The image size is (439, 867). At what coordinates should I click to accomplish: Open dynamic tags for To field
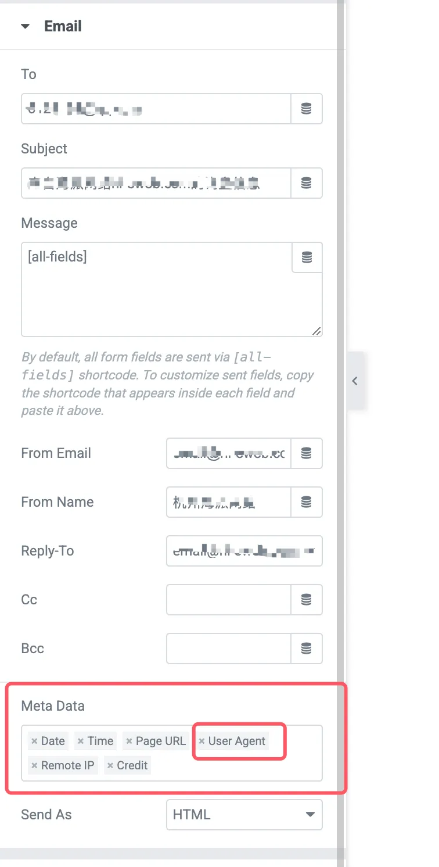click(306, 109)
